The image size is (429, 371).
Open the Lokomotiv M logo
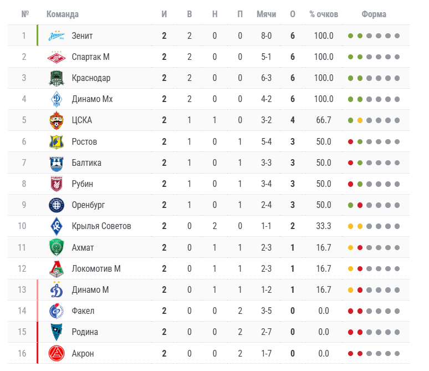pos(57,269)
